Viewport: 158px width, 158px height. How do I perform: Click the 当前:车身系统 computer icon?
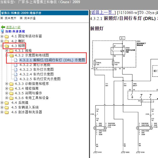2,31
